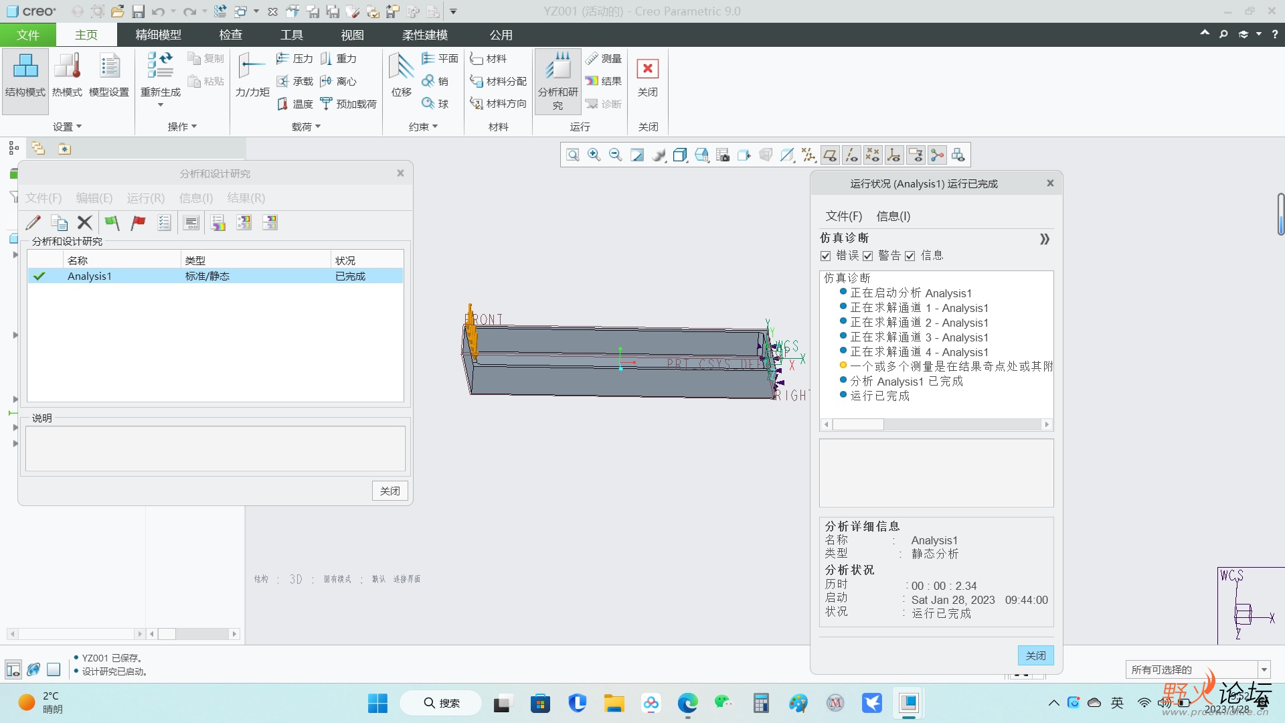Open File Explorer from taskbar
The image size is (1285, 723).
[614, 703]
